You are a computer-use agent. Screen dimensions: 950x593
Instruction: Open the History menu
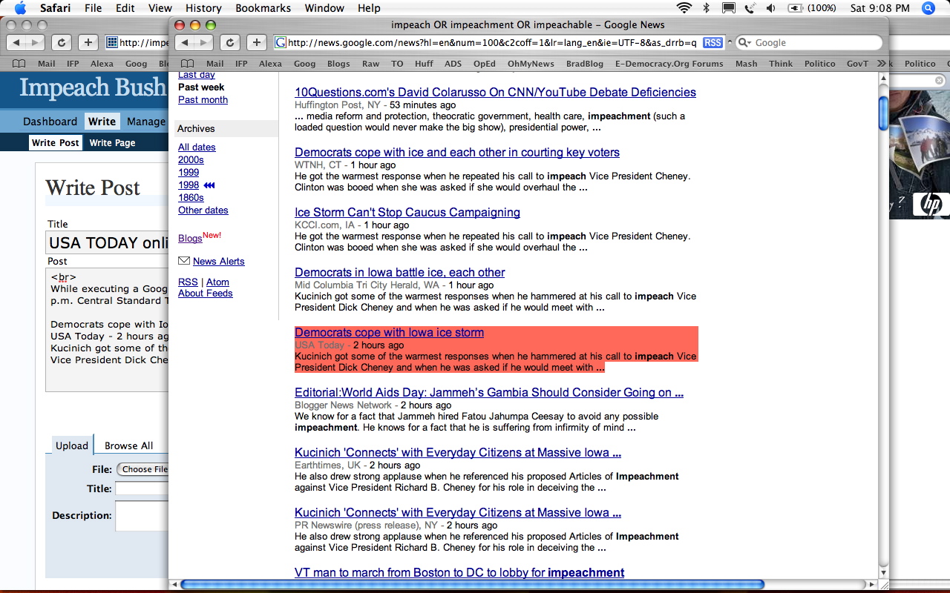coord(203,8)
